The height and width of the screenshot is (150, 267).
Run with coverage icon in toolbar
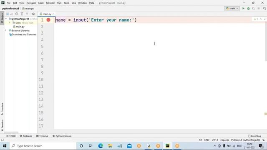[x=254, y=8]
